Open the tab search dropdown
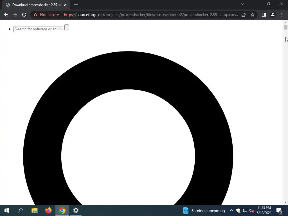 (243, 4)
